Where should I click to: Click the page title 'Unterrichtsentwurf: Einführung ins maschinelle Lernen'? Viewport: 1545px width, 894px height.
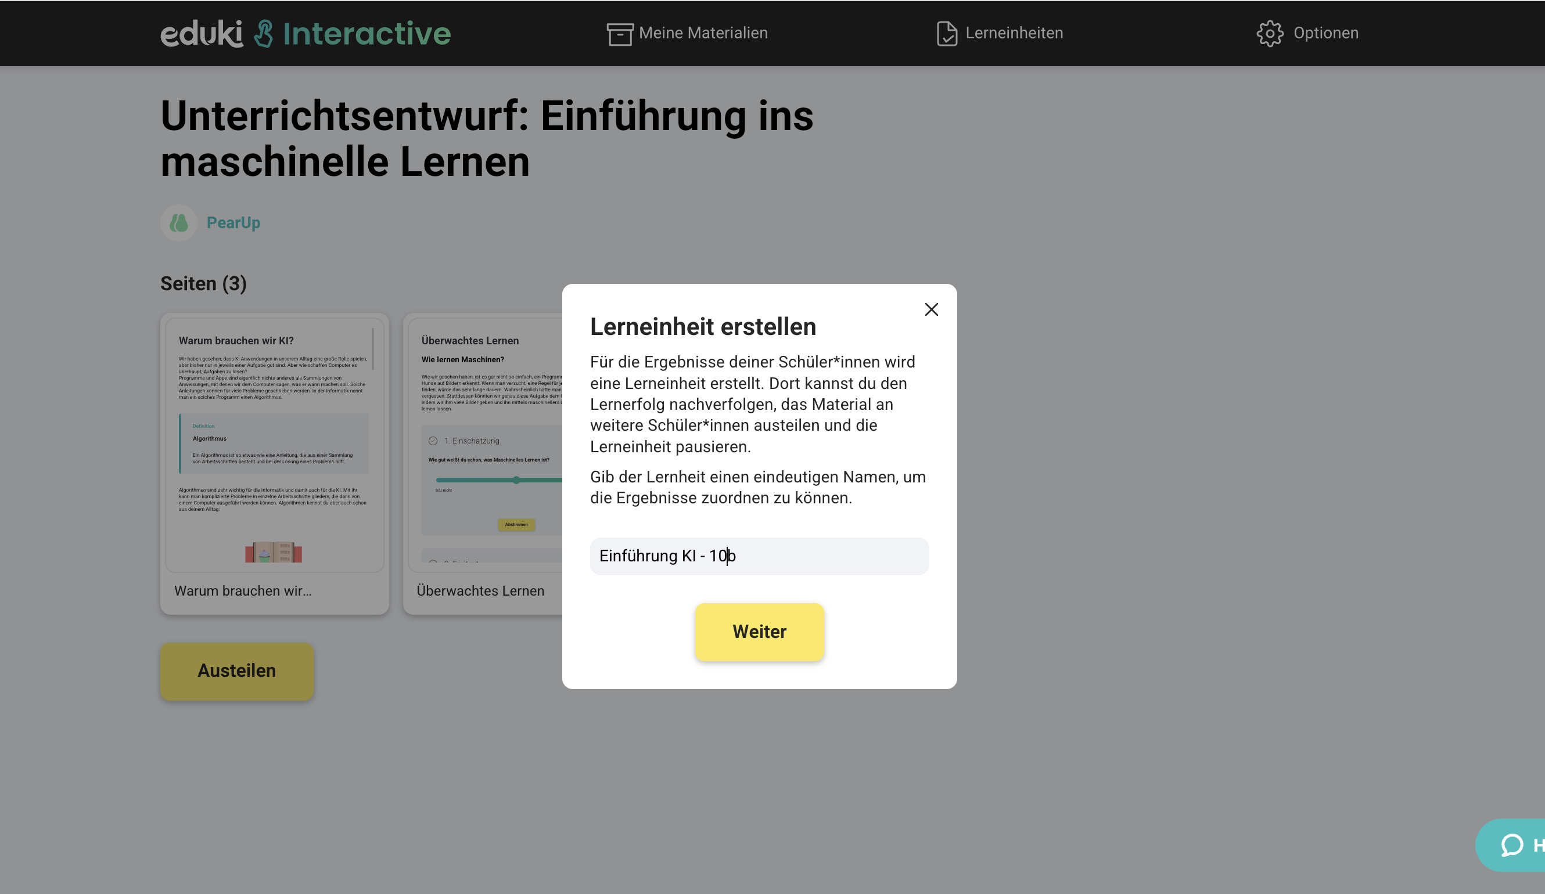pos(487,139)
